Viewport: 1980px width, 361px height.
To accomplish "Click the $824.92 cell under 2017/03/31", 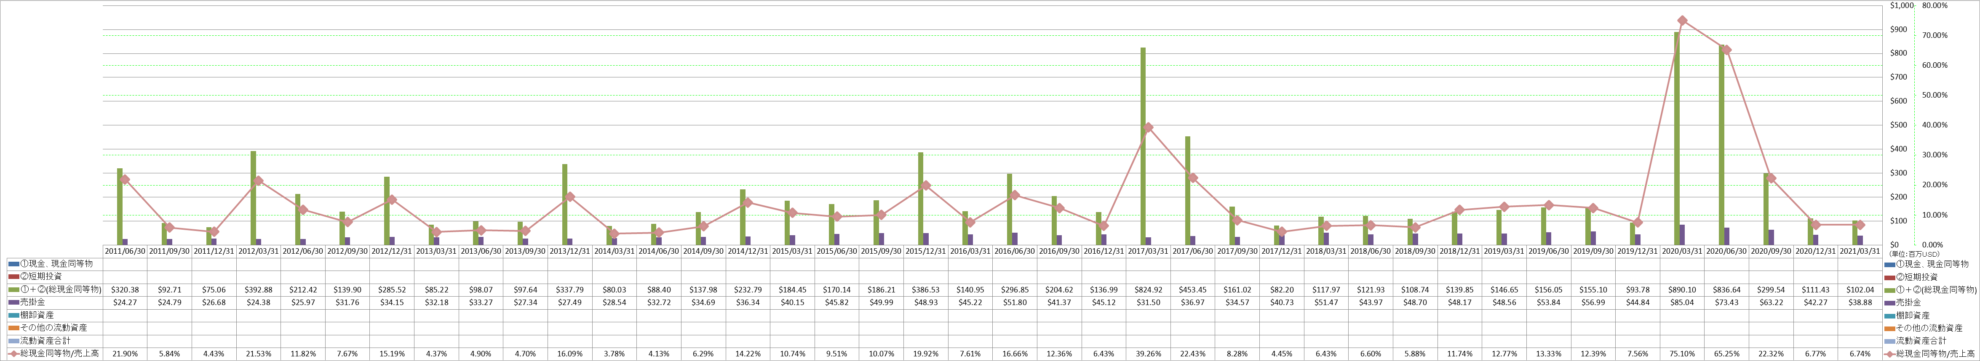I will coord(1149,289).
